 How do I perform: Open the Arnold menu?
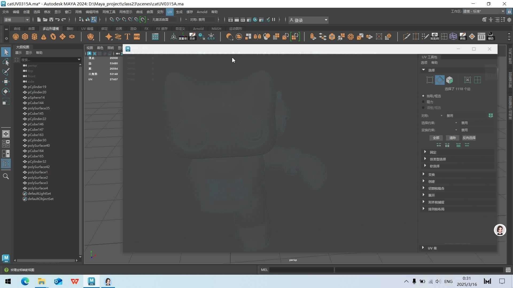tap(202, 12)
